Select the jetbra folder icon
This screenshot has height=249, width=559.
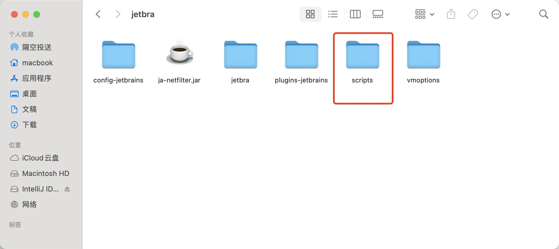(x=240, y=55)
